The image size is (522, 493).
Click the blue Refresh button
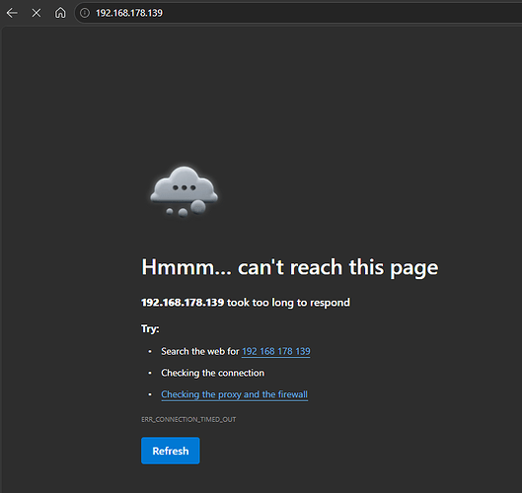tap(171, 451)
